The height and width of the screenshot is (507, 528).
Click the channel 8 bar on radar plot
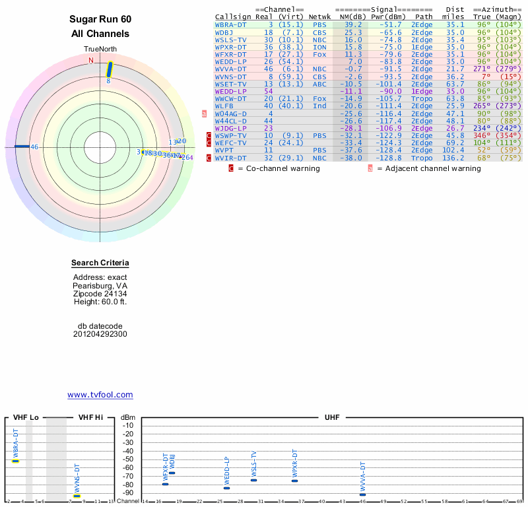[x=110, y=69]
